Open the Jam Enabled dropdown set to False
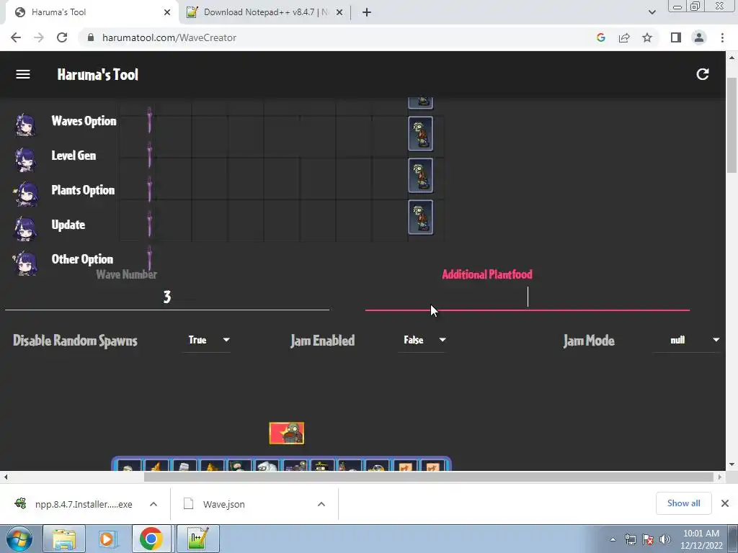 pyautogui.click(x=422, y=340)
